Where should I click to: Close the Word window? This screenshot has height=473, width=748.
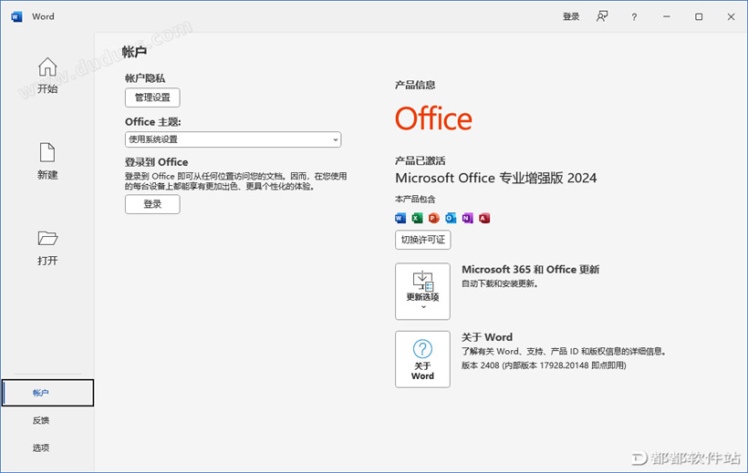731,16
